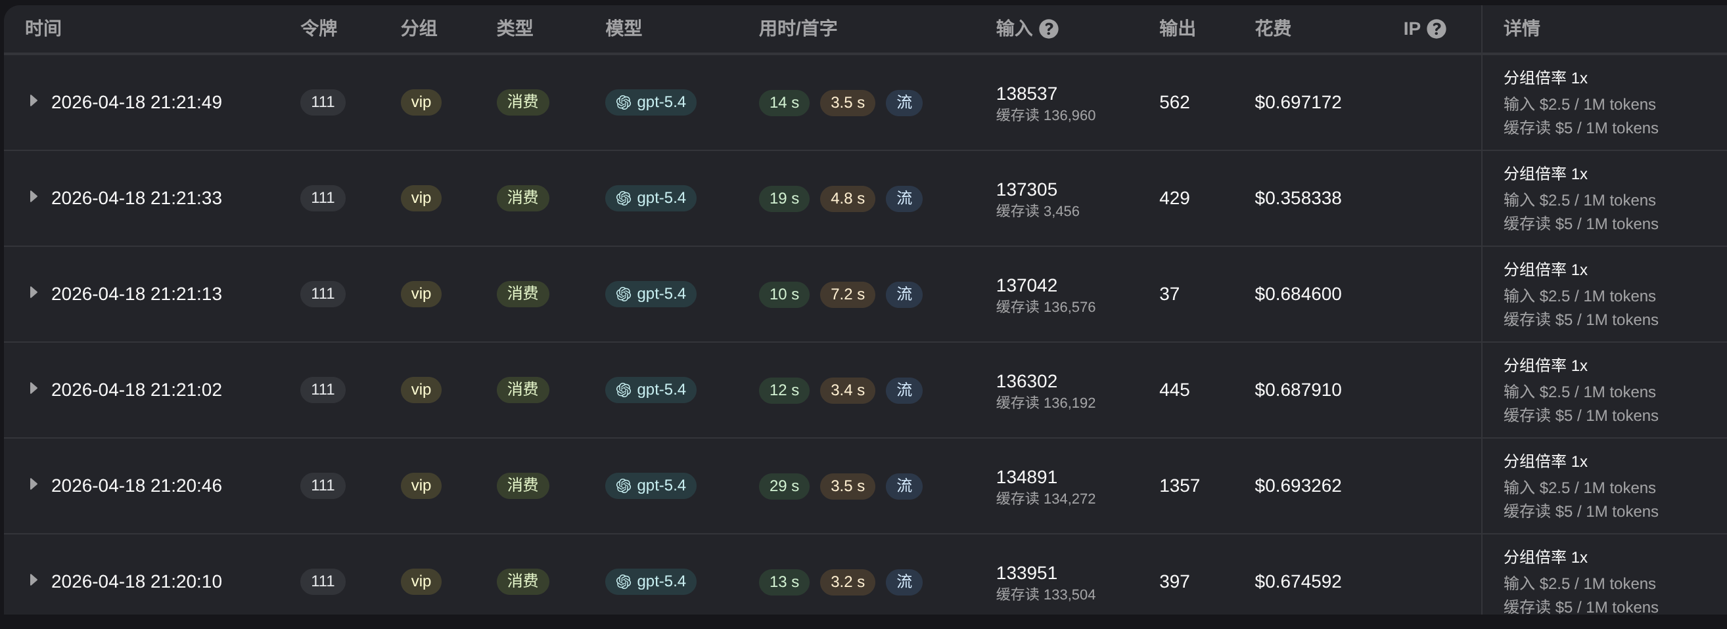Click the 消费 type tag in the 21:21:13 row
The height and width of the screenshot is (629, 1727).
tap(523, 293)
